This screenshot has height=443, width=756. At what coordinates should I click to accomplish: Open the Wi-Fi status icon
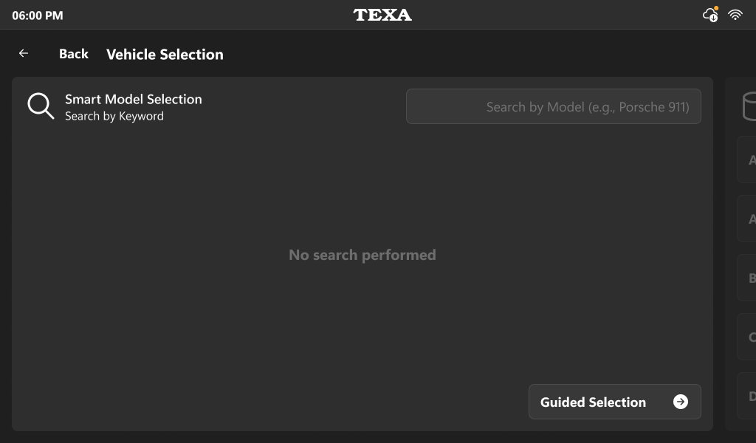click(735, 14)
